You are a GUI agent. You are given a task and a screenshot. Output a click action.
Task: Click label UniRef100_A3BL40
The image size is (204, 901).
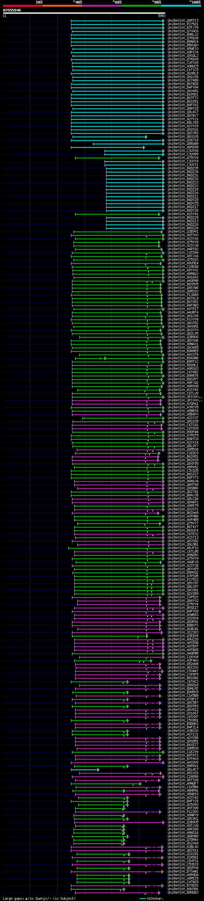tap(183, 847)
